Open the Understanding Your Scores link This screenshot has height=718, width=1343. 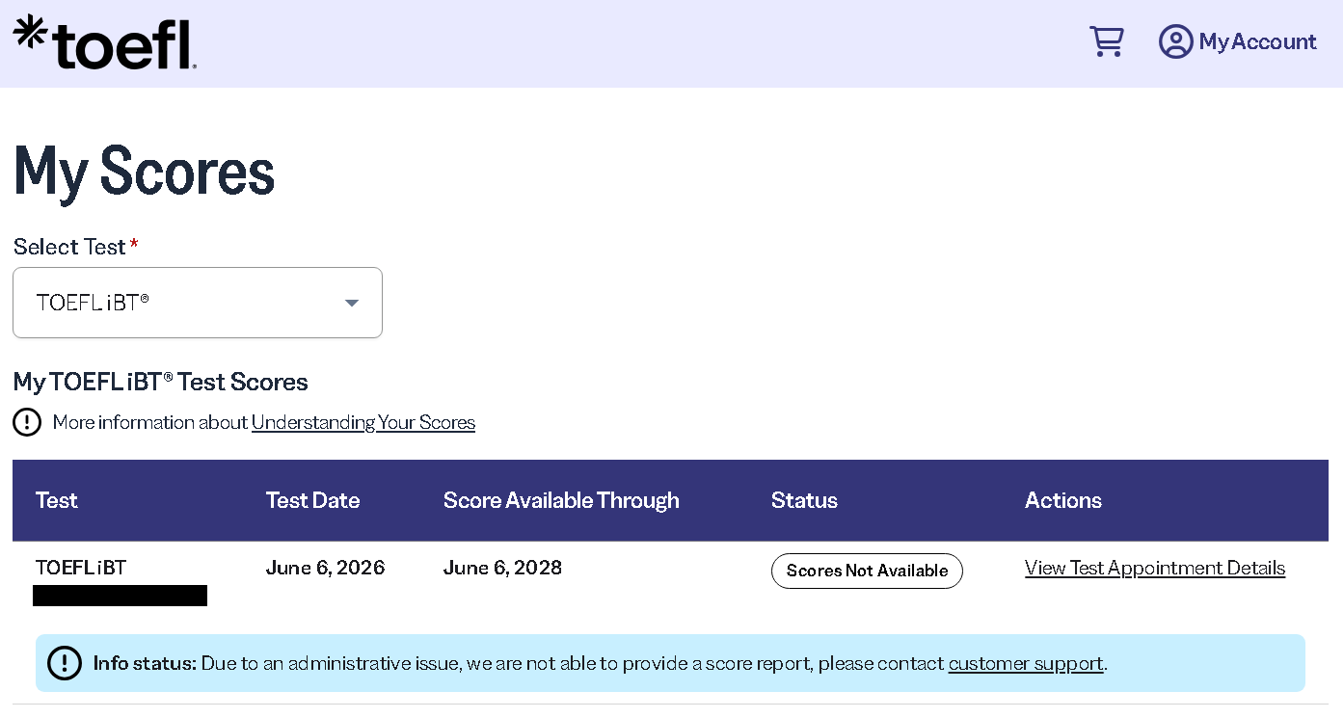tap(363, 422)
